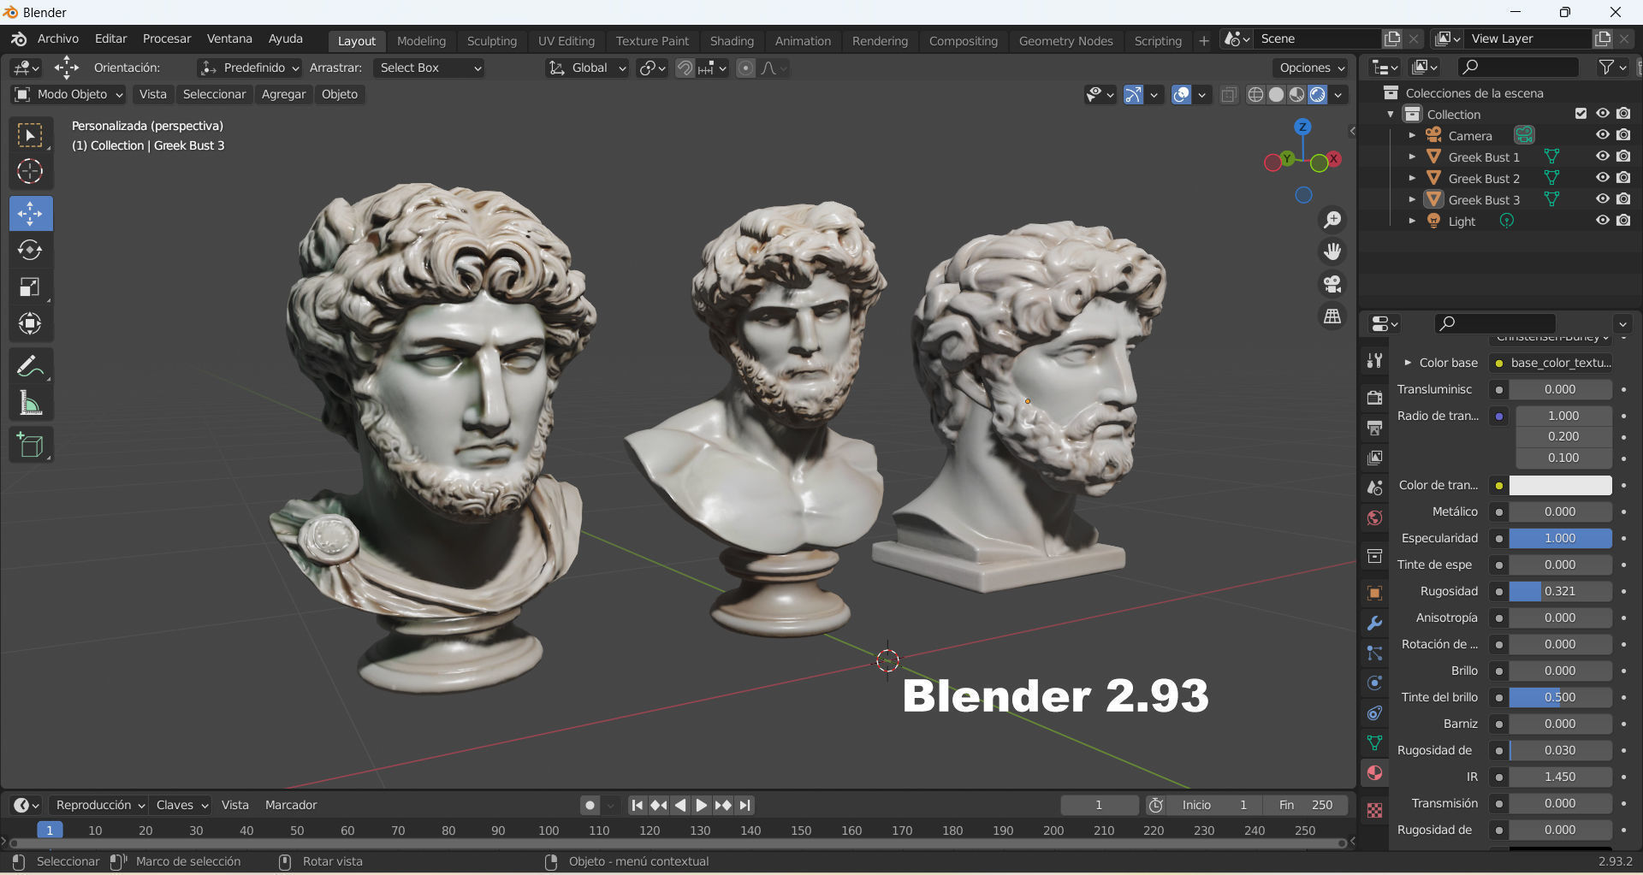Open the Tool settings properties tab
The height and width of the screenshot is (875, 1643).
pyautogui.click(x=1374, y=361)
